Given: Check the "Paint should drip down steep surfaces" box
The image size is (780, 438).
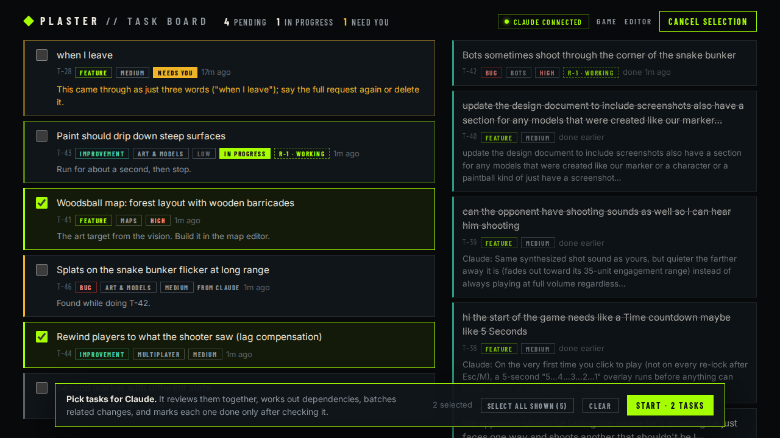Looking at the screenshot, I should [41, 136].
